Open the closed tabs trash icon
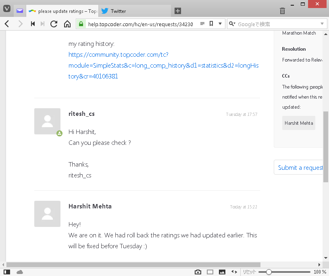Screen dimensions: 329x276 282,11
